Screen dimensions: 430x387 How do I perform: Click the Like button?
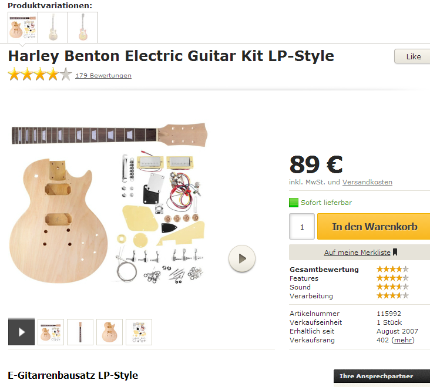pos(413,57)
